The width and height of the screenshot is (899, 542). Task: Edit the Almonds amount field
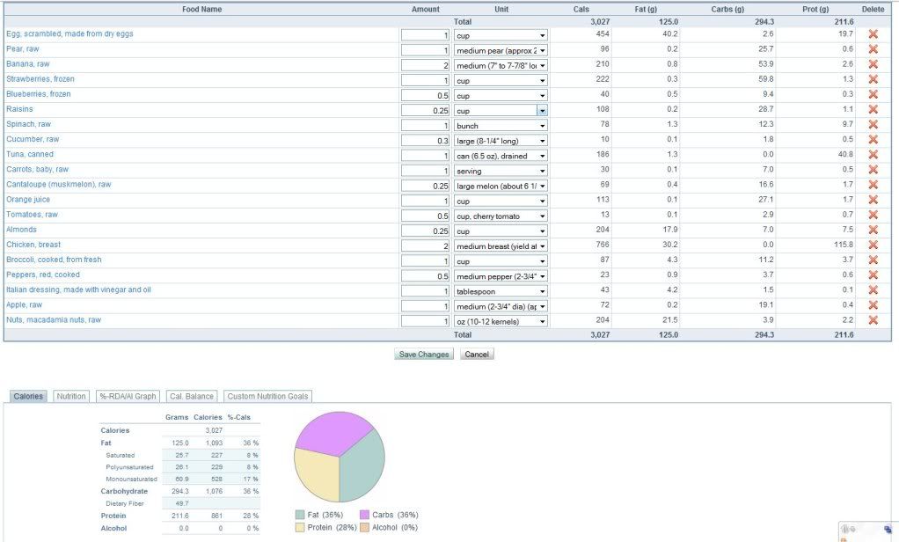point(425,231)
